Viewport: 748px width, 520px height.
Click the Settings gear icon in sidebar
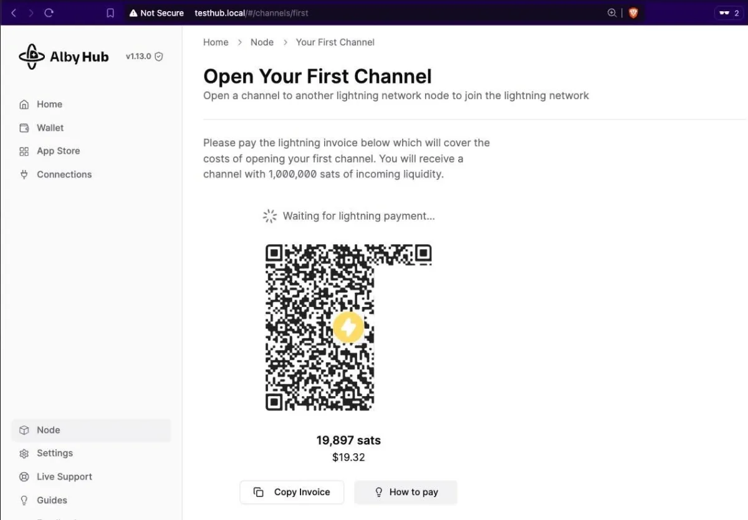tap(24, 453)
